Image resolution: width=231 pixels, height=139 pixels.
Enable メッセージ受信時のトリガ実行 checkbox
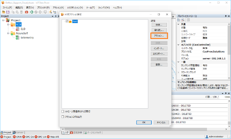(63, 111)
